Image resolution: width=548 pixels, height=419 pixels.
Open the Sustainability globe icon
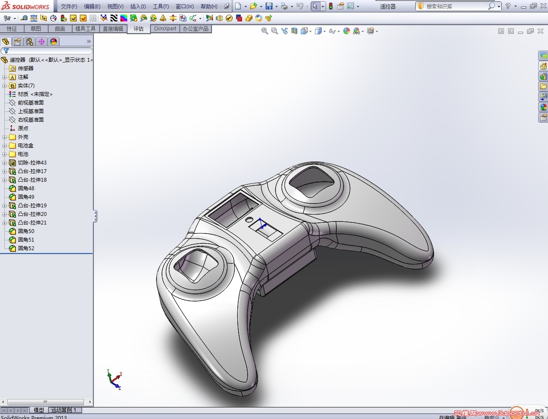[259, 18]
